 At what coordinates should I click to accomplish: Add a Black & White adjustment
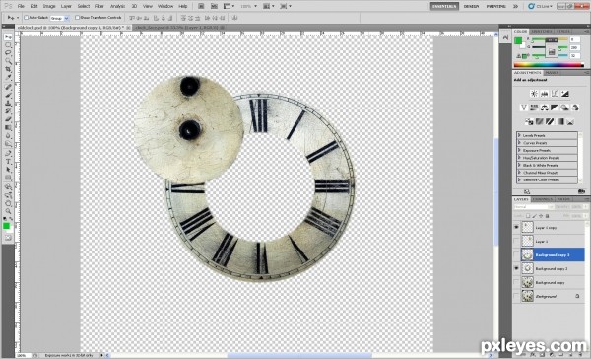coord(555,108)
